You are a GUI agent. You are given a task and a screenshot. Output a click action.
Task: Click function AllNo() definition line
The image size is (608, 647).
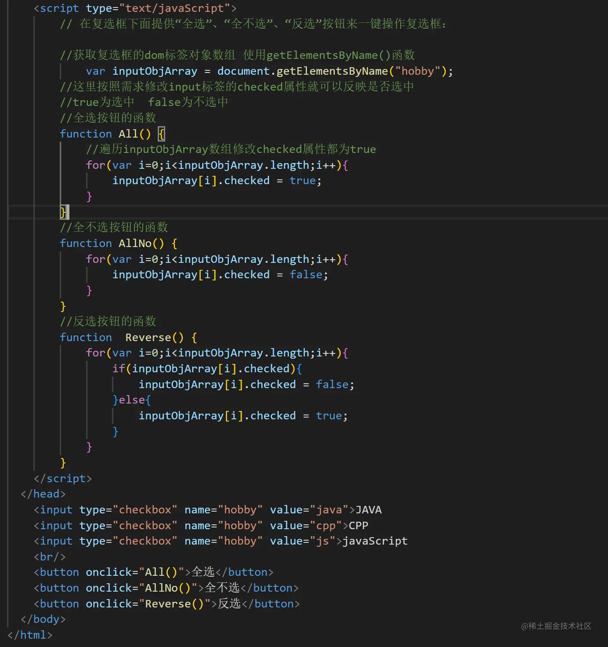coord(119,244)
